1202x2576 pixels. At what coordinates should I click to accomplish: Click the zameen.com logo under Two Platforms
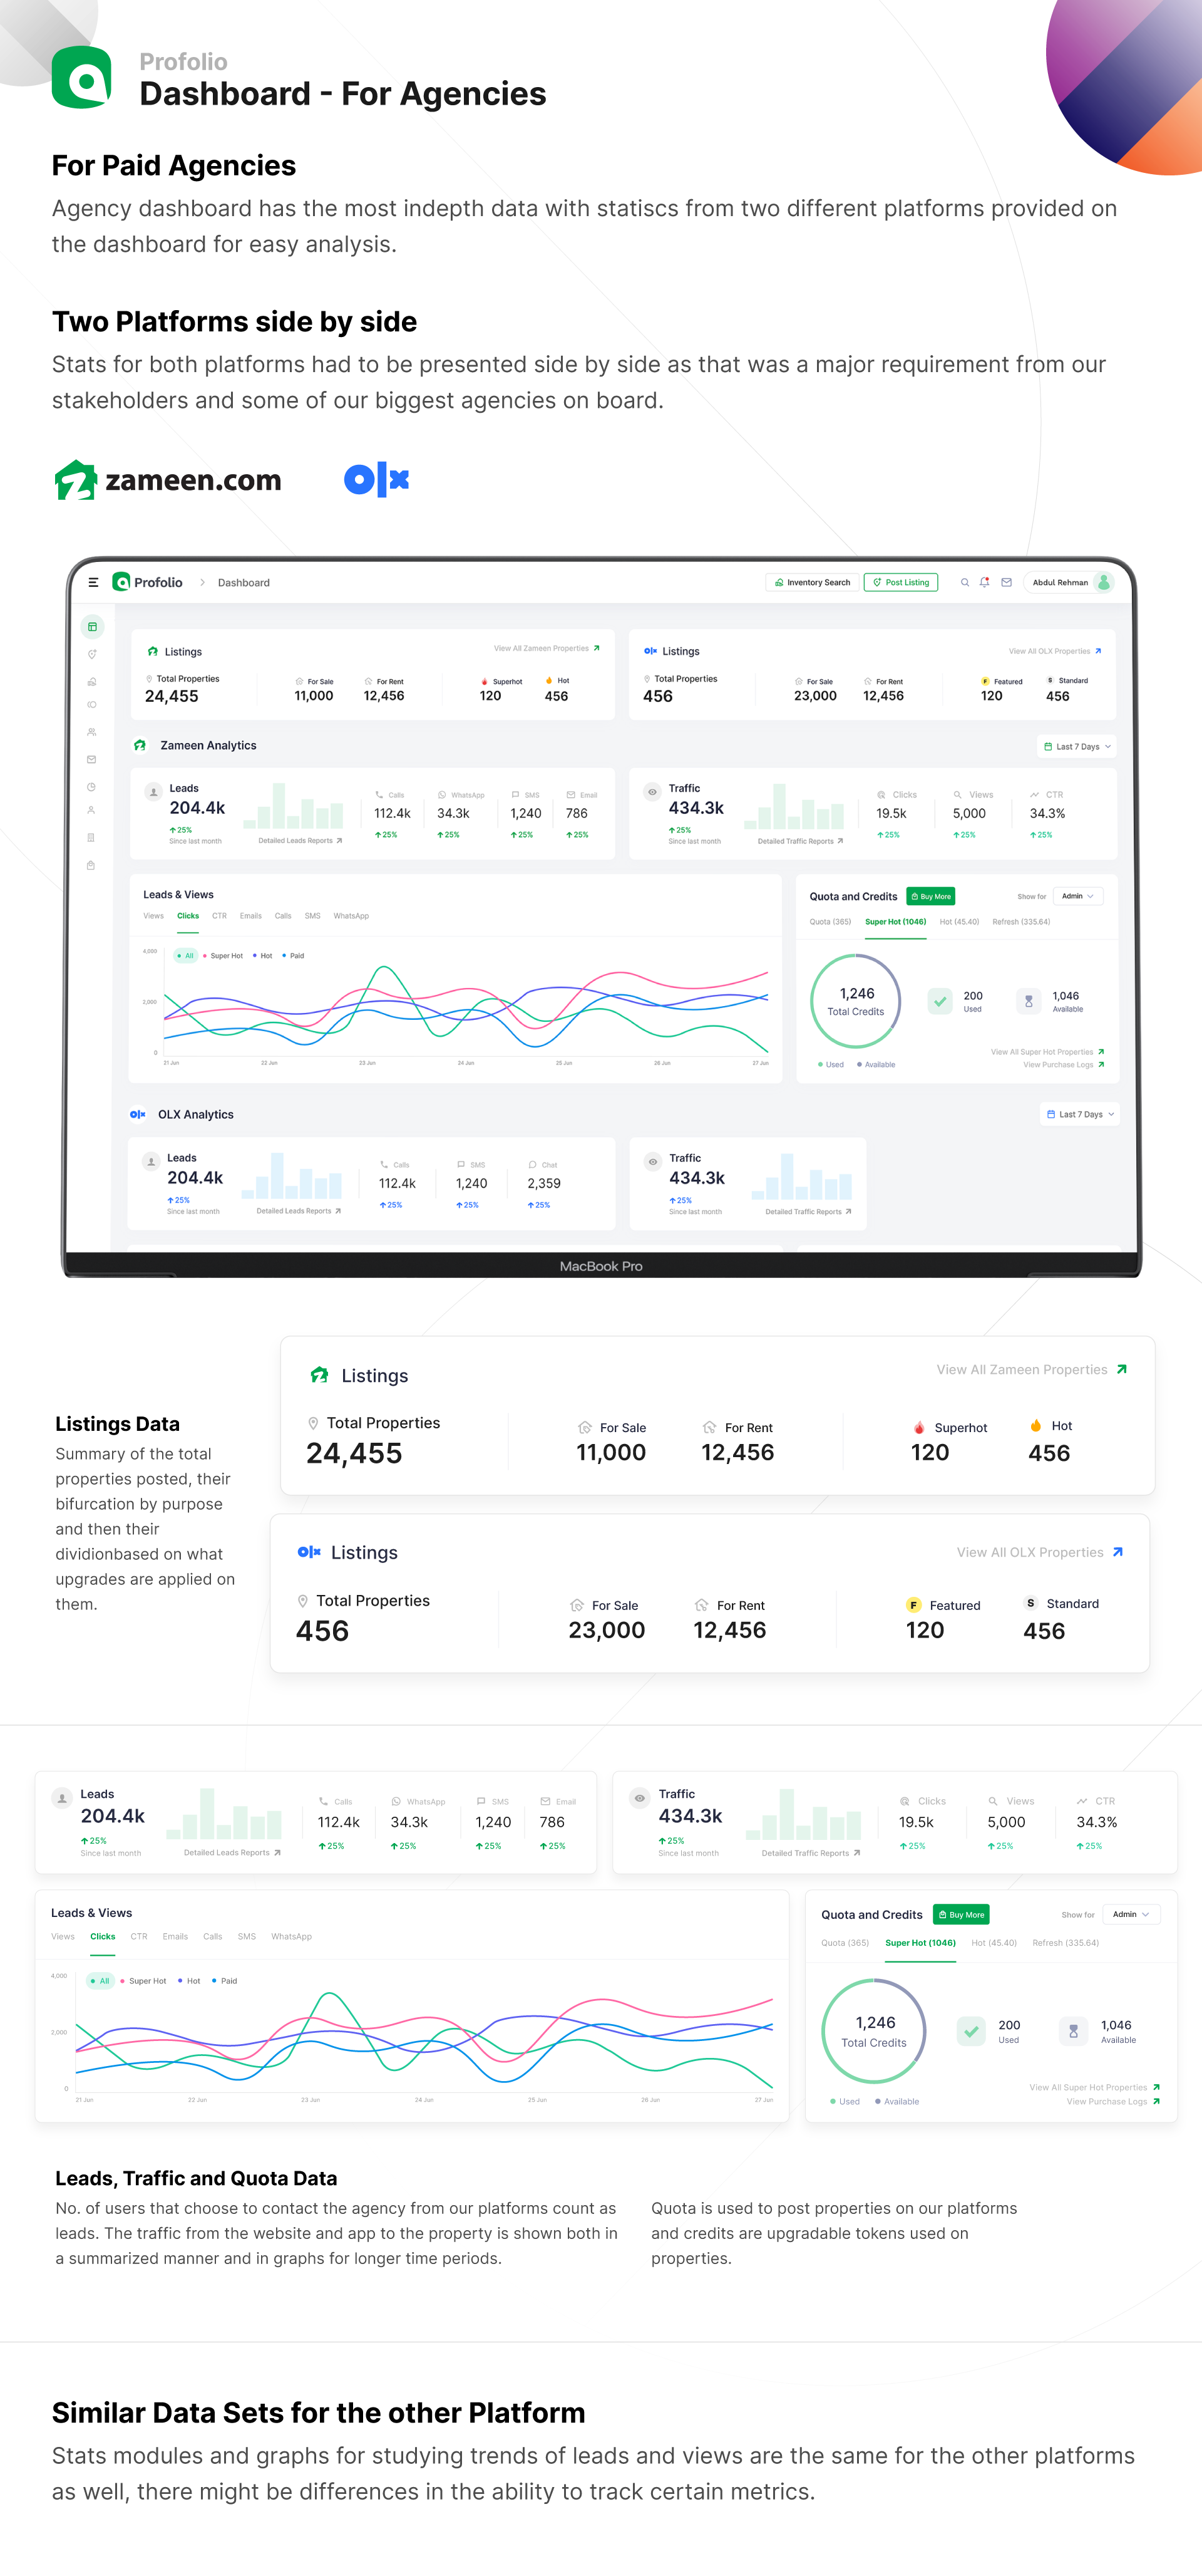[x=168, y=480]
